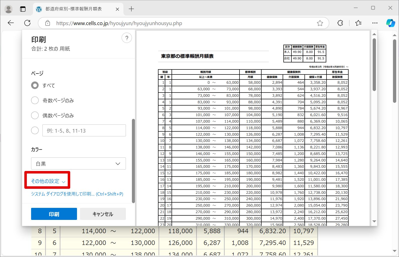The height and width of the screenshot is (257, 399).
Task: Open the カラー dropdown showing 白黒
Action: click(78, 163)
